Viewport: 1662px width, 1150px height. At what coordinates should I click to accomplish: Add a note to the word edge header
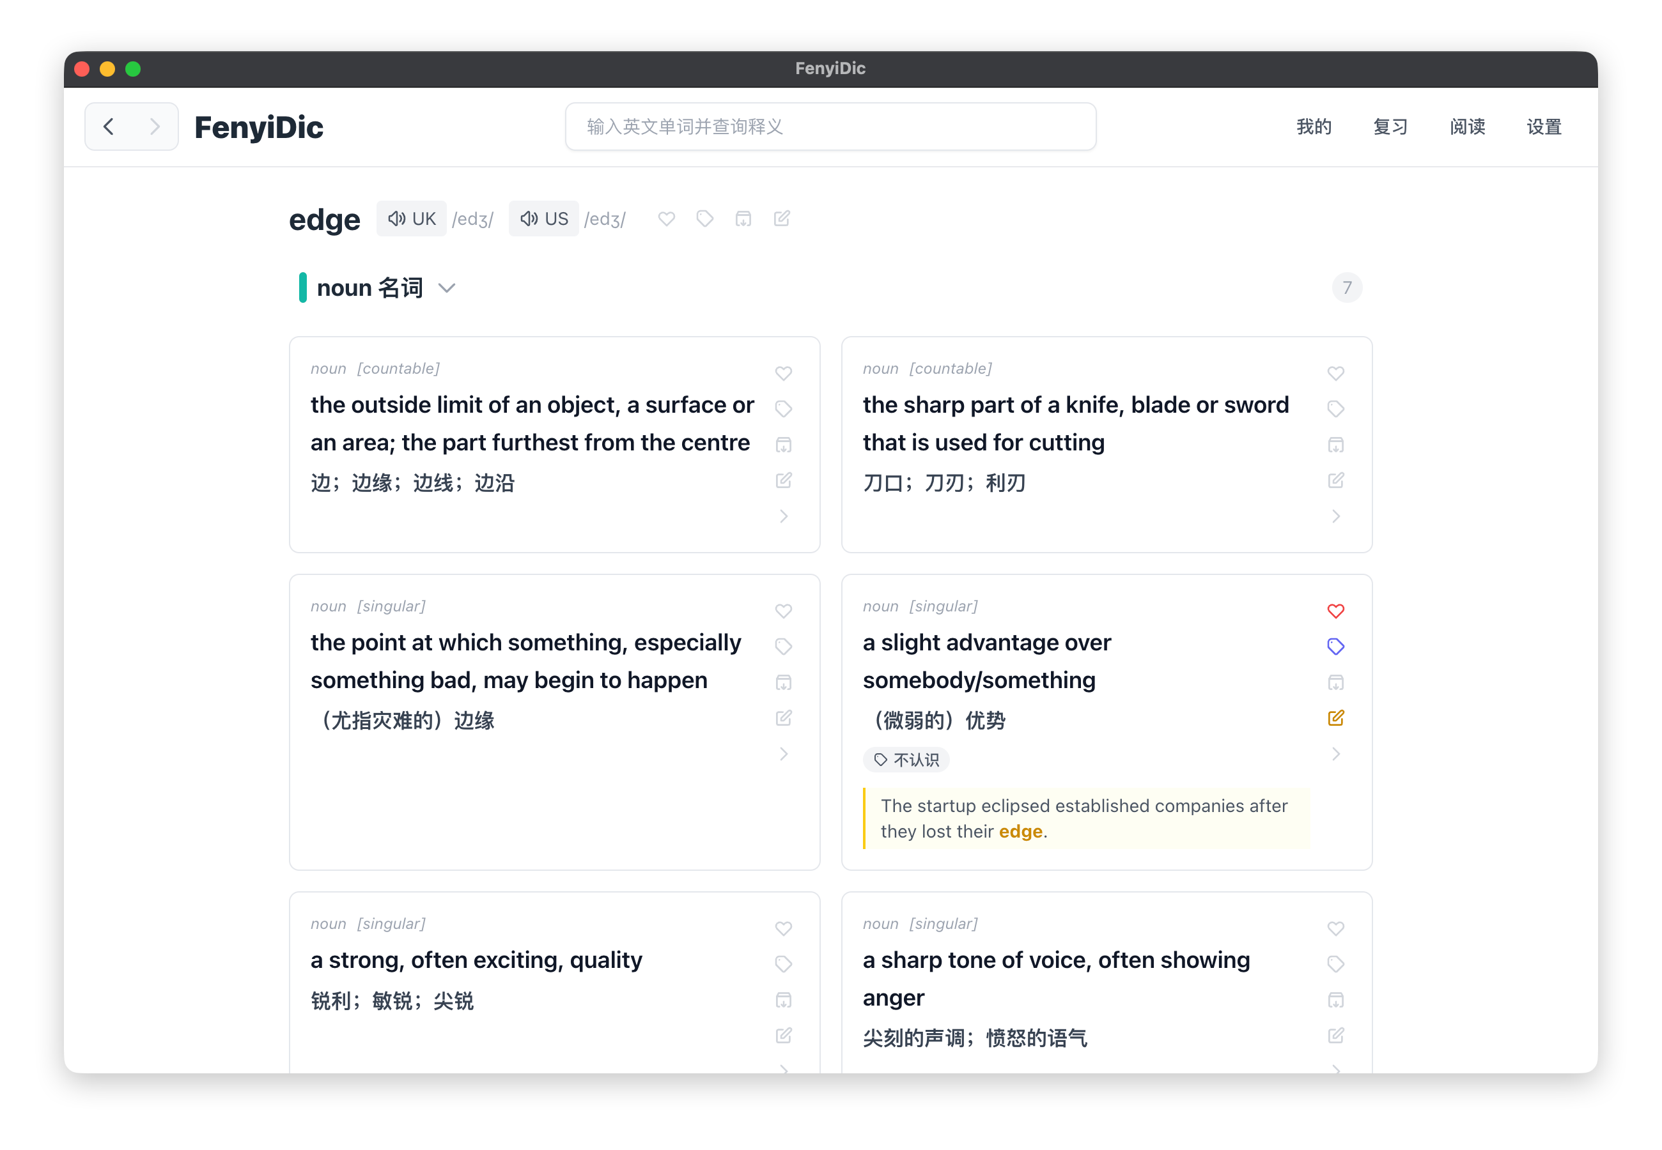[782, 218]
